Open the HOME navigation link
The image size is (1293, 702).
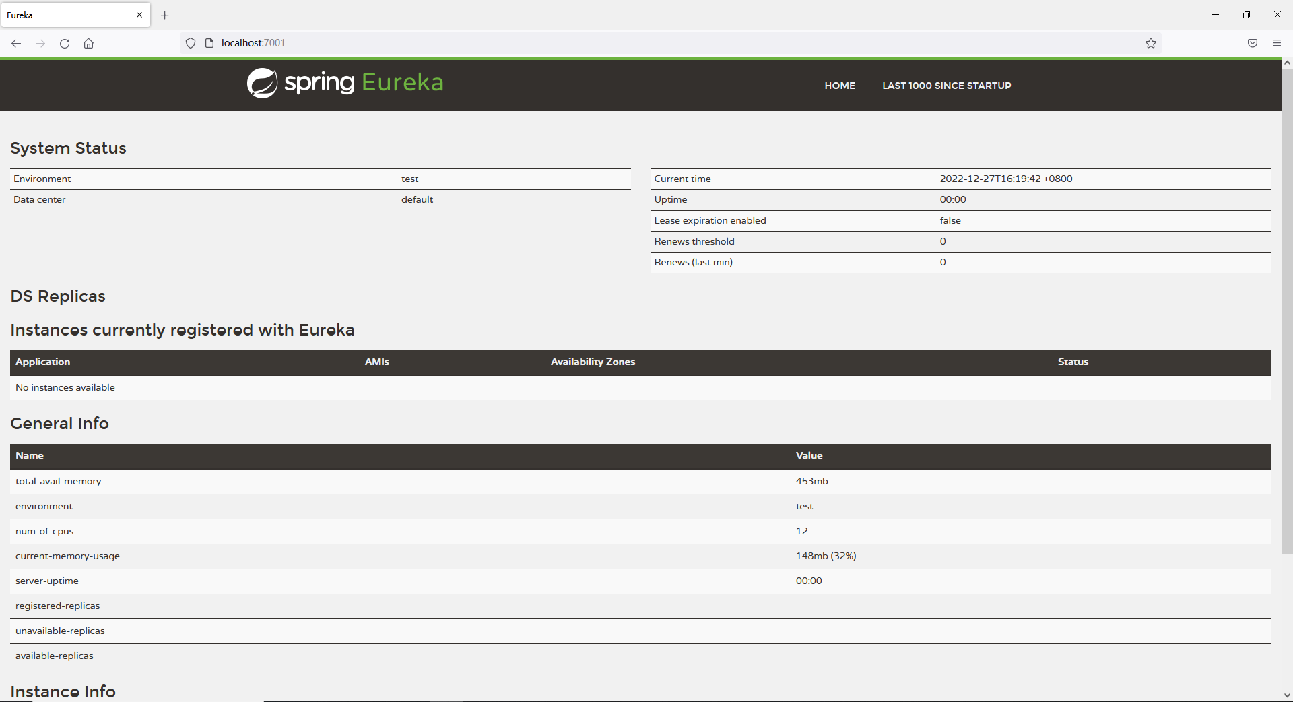pos(840,86)
